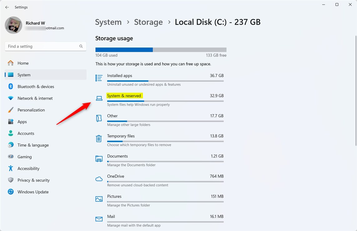This screenshot has height=231, width=357.
Task: Click the Pictures category icon
Action: coord(99,199)
